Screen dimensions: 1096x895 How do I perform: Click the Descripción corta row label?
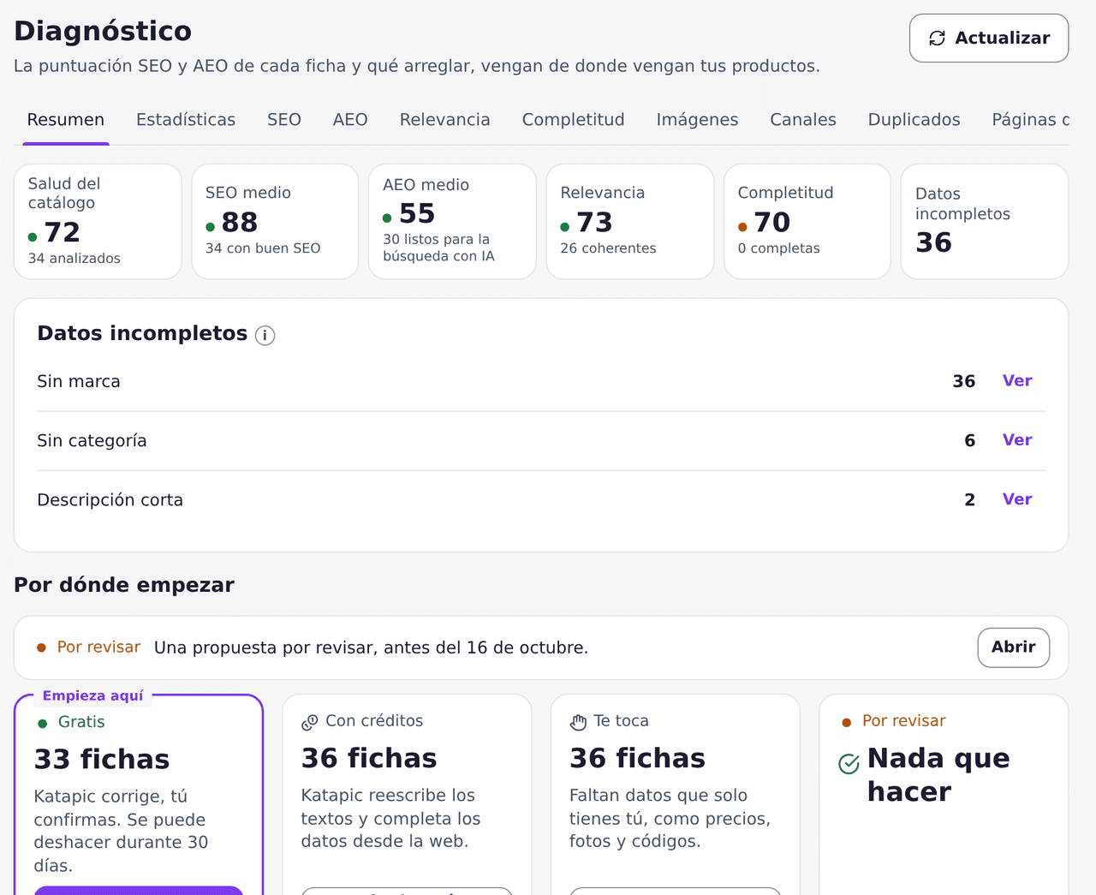click(x=110, y=500)
